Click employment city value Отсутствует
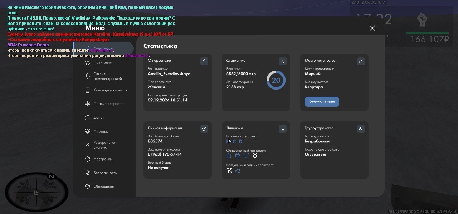 pyautogui.click(x=316, y=154)
